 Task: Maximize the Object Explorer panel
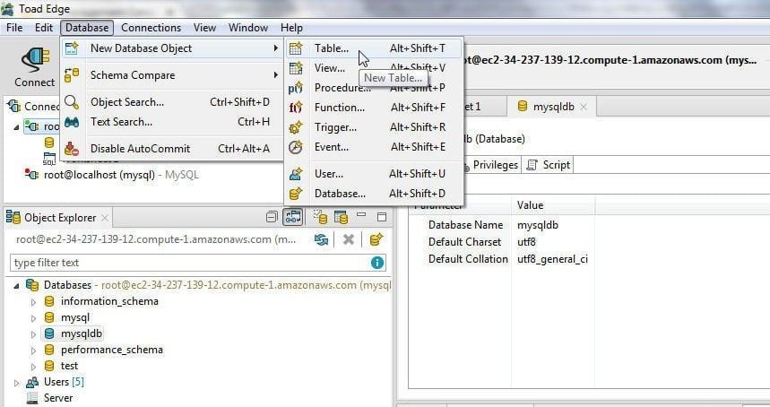click(382, 217)
